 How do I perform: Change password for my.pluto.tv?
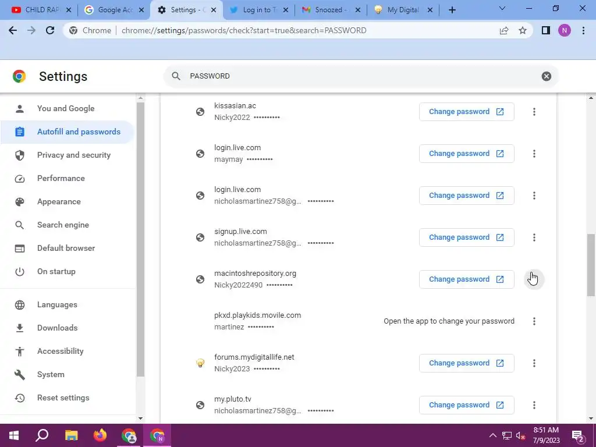pos(466,405)
